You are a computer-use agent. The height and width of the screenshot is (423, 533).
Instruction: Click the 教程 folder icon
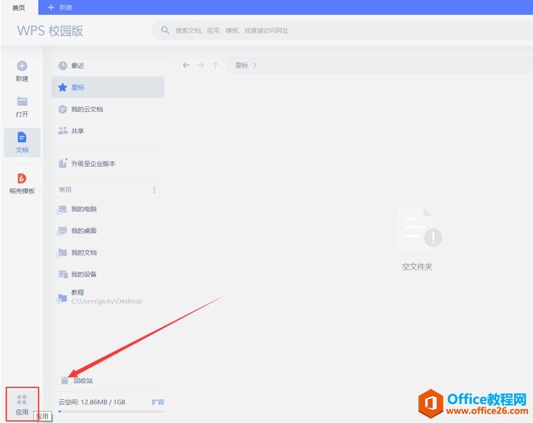[x=62, y=298]
